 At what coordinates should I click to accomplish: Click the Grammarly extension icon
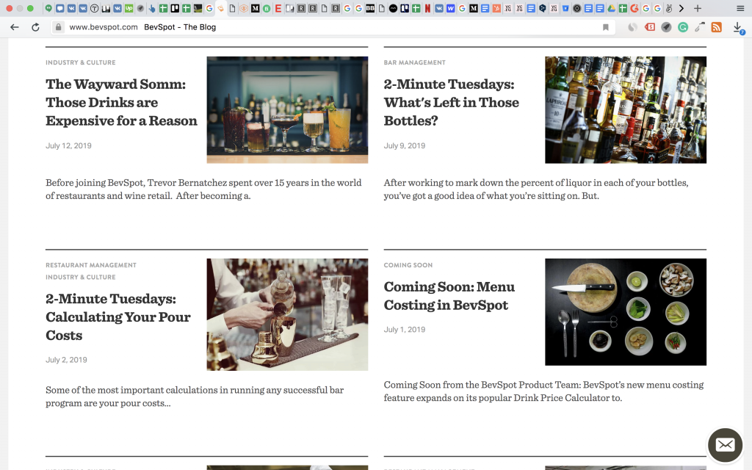pyautogui.click(x=683, y=27)
